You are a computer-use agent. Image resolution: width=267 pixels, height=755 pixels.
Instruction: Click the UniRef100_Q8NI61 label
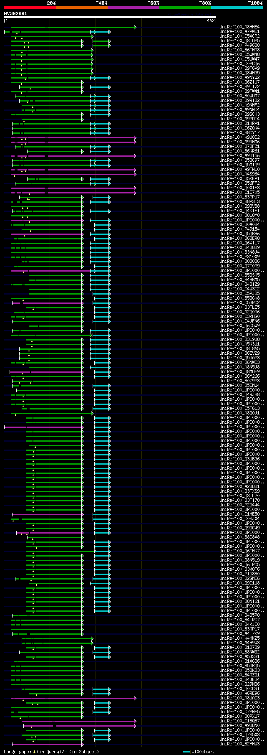coord(239,602)
